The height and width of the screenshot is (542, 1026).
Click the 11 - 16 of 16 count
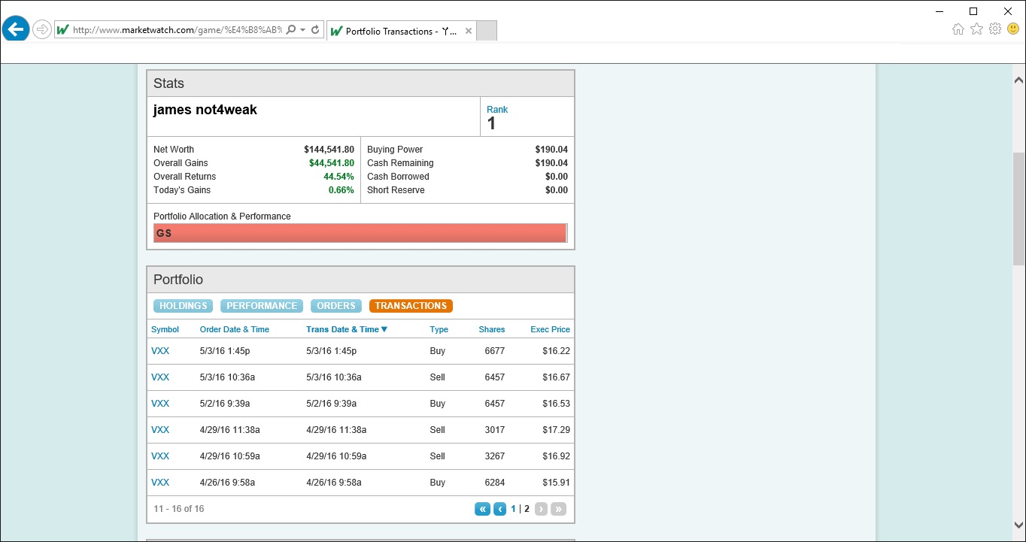click(x=179, y=509)
